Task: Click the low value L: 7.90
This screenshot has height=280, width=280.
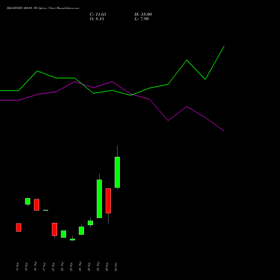Action: 142,19
